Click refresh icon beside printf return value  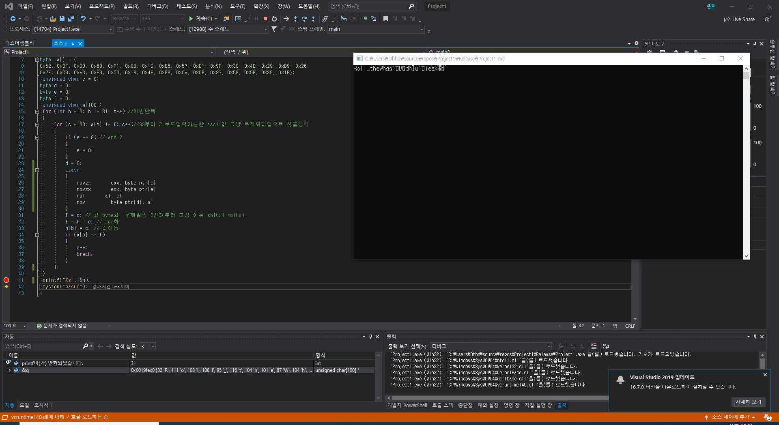coord(8,362)
